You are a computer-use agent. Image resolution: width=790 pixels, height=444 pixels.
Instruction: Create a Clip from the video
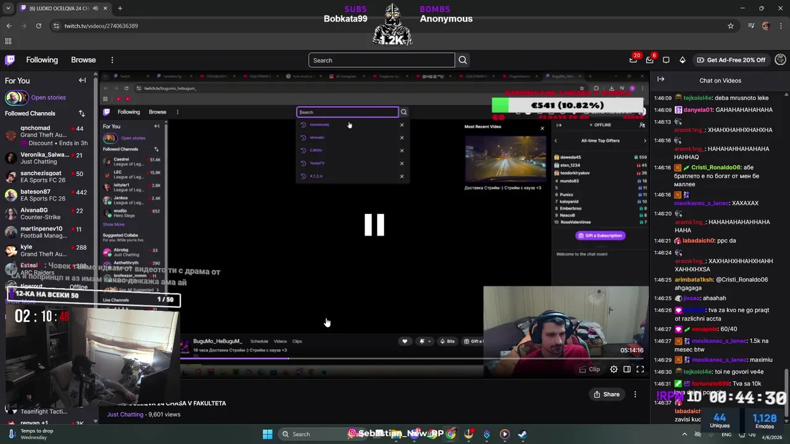[589, 369]
